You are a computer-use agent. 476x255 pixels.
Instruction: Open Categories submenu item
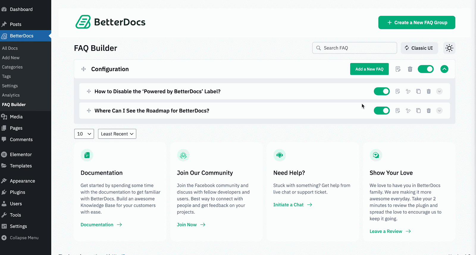tap(12, 67)
